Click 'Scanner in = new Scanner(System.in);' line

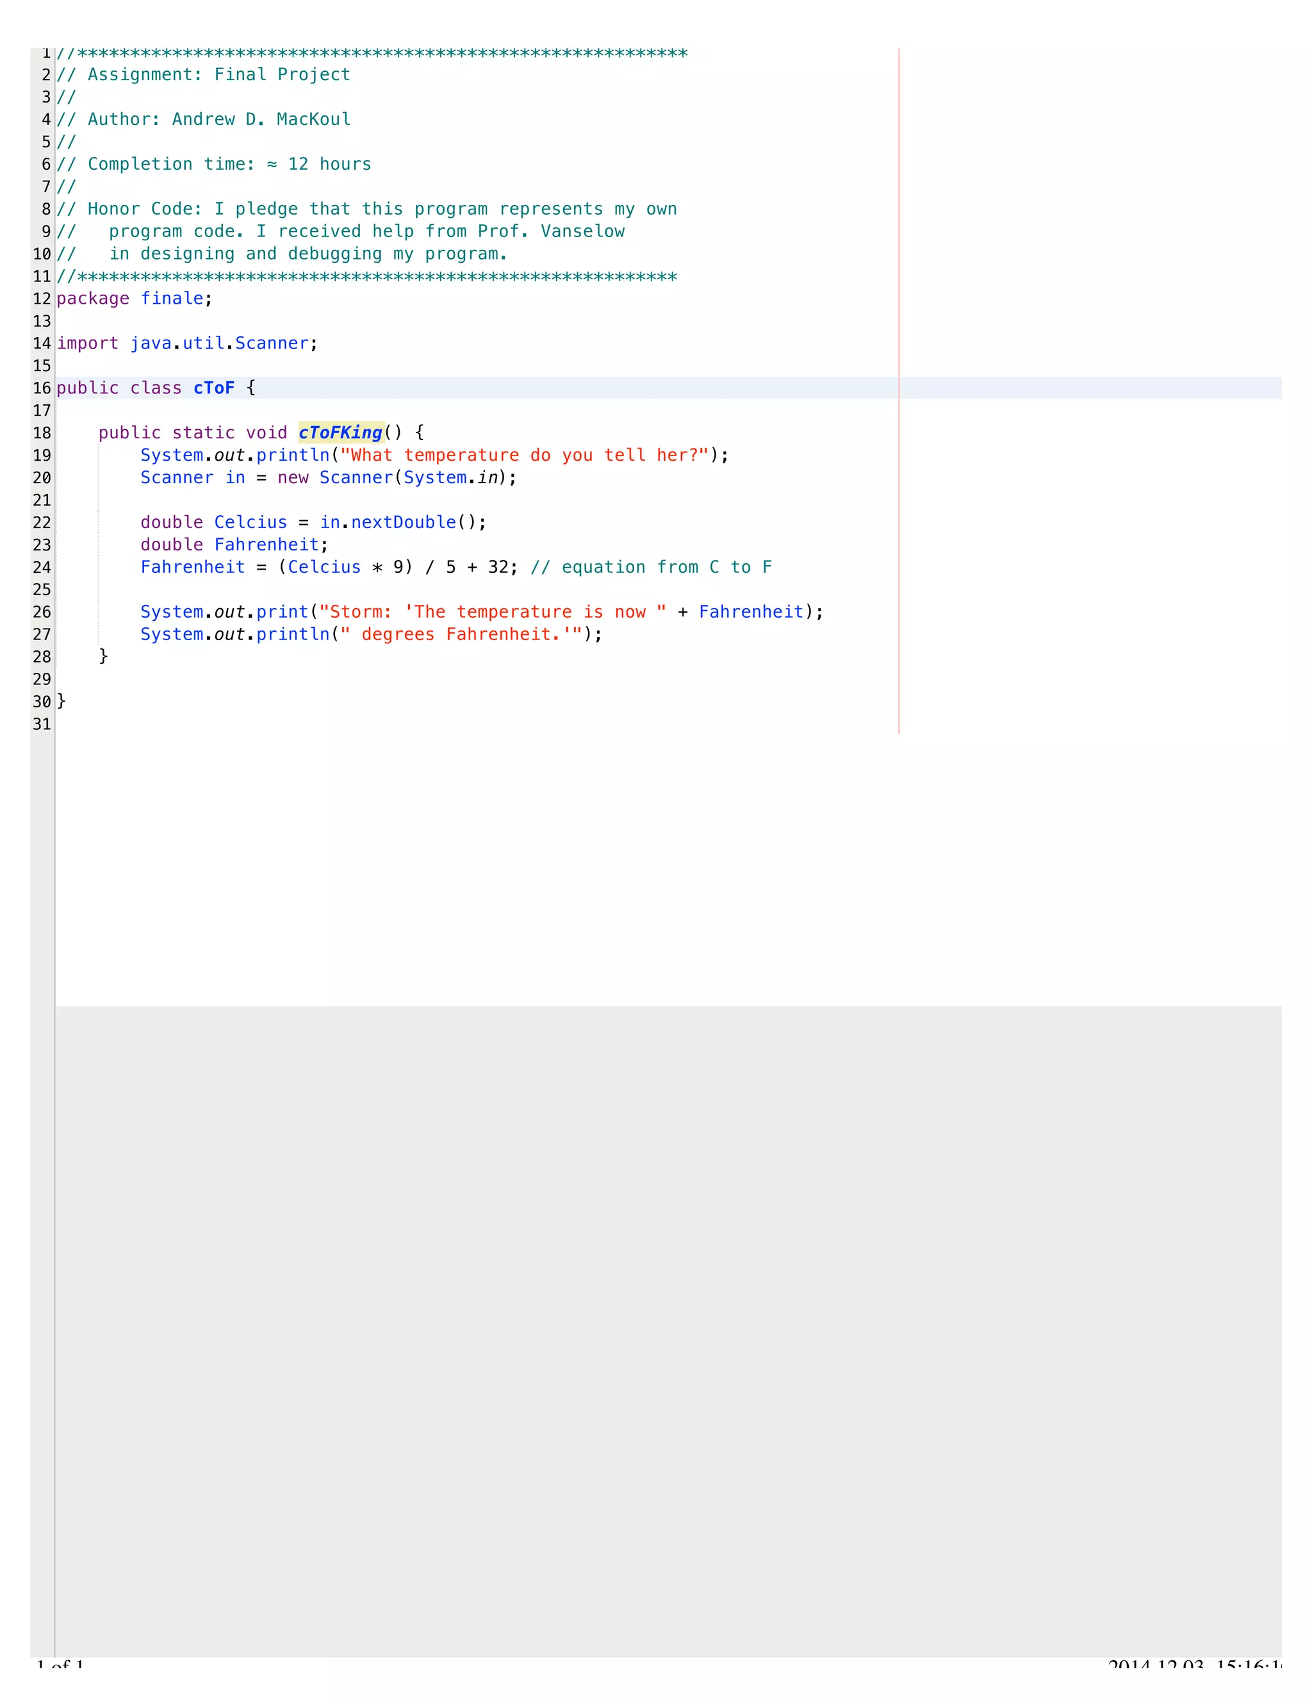pos(329,477)
